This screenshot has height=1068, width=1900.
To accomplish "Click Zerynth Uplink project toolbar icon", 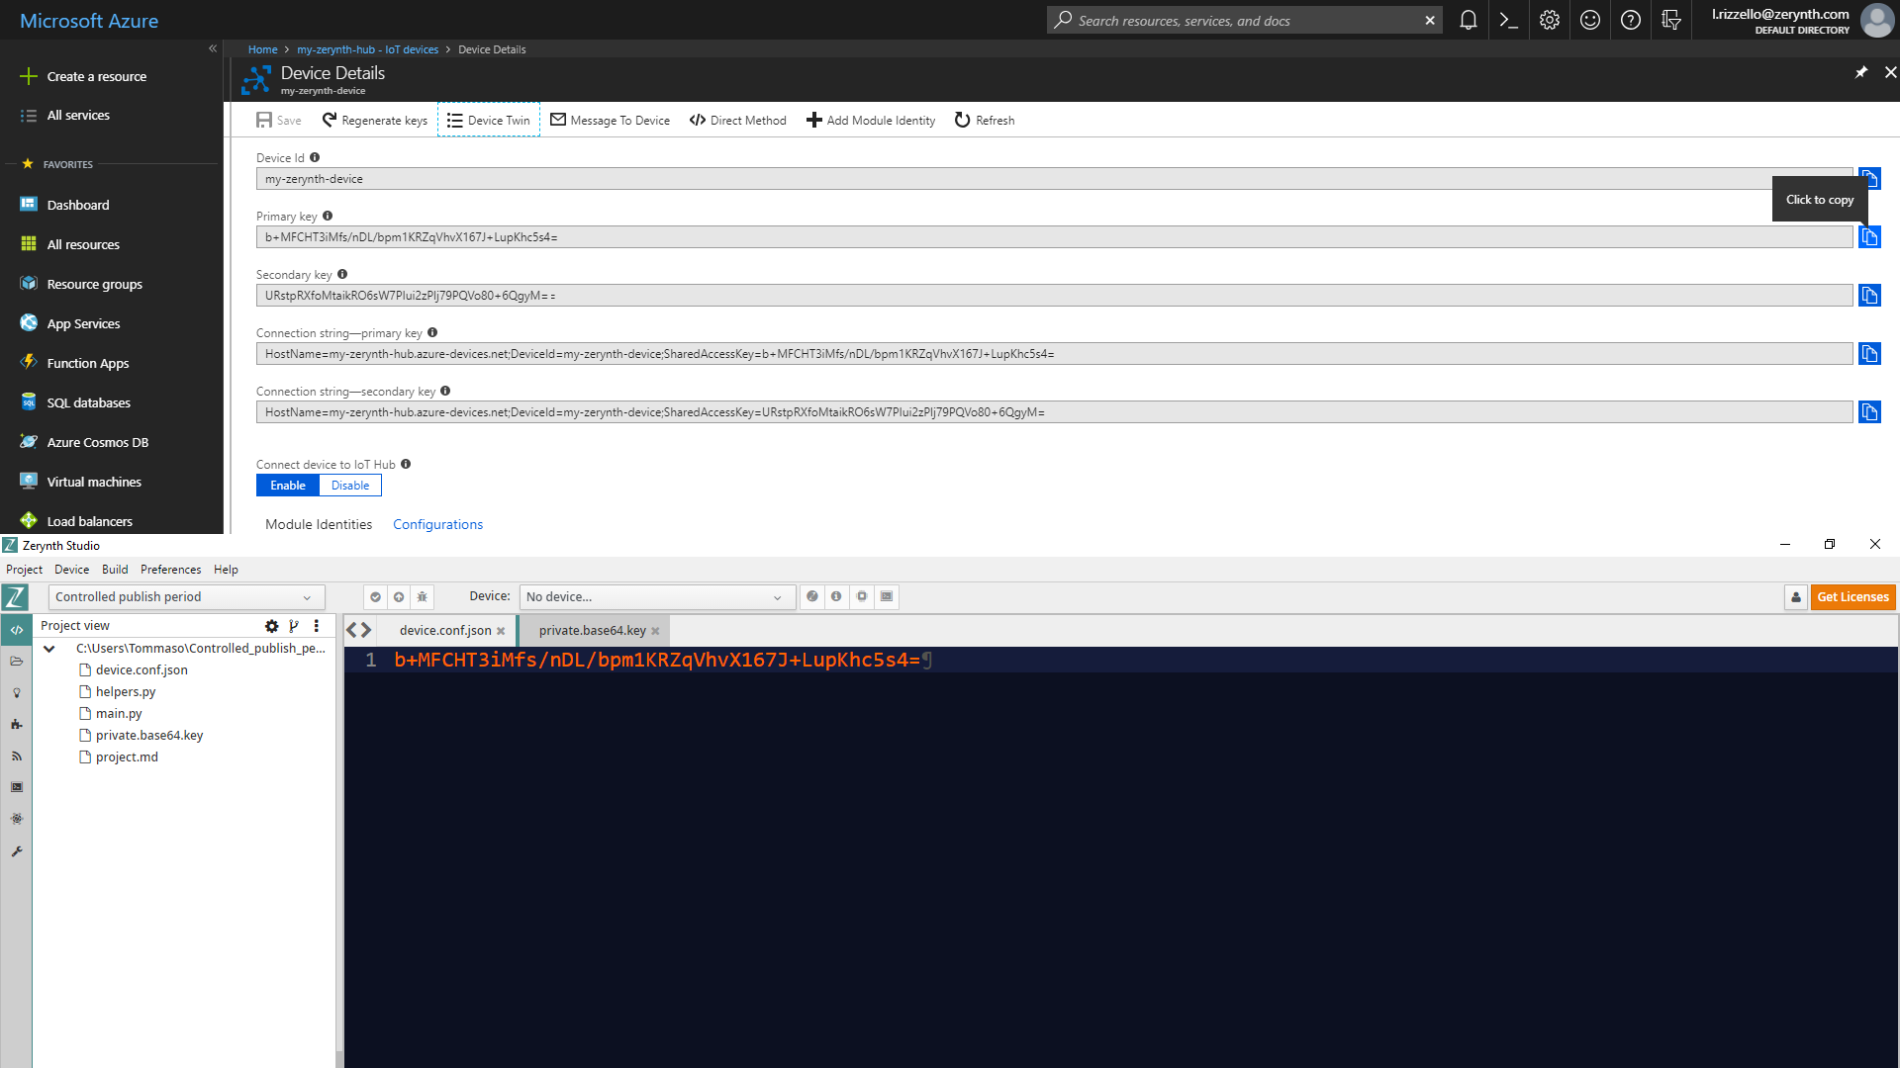I will pos(399,596).
